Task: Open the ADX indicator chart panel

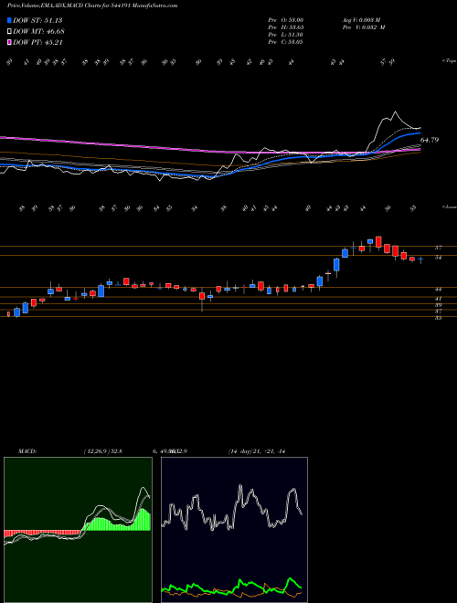Action: click(x=234, y=530)
